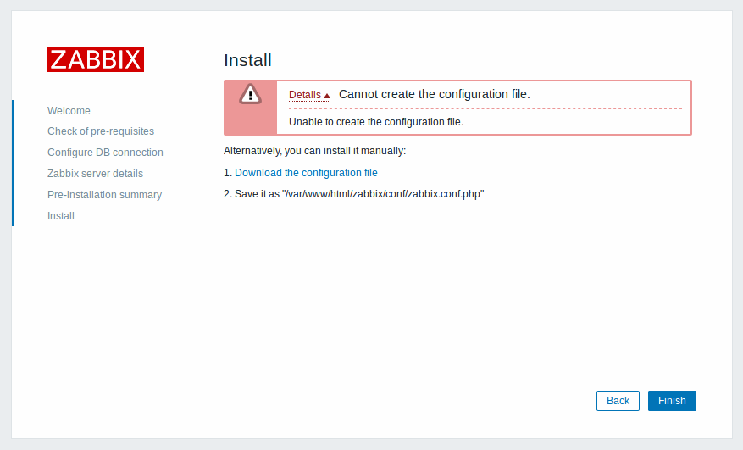Viewport: 743px width, 450px height.
Task: Click 'Cannot create the configuration file.' message
Action: pos(435,94)
